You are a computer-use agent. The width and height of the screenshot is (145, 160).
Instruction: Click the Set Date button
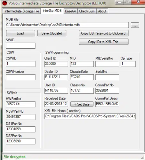pos(82,104)
